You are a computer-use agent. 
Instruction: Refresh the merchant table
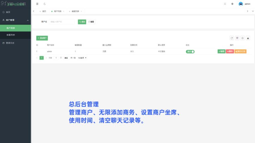[232, 38]
